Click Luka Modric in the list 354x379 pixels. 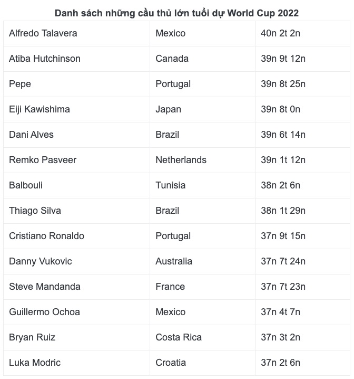[35, 363]
